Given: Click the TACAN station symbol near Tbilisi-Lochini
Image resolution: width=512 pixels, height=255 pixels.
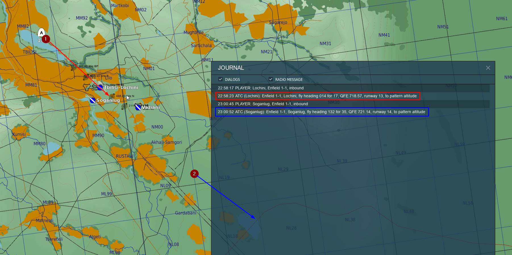Looking at the screenshot, I should click(x=87, y=87).
